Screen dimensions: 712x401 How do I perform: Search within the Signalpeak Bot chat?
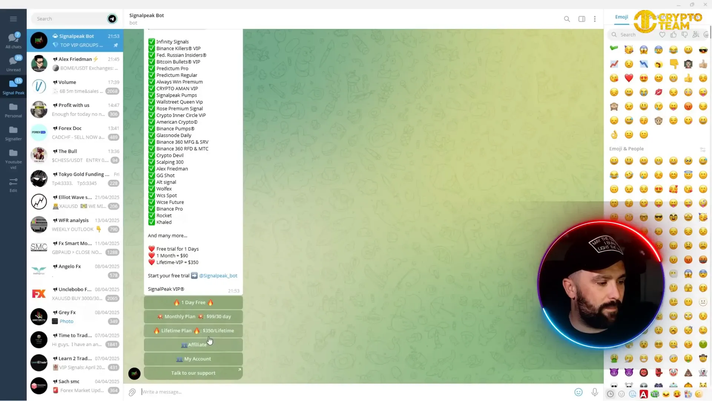567,19
